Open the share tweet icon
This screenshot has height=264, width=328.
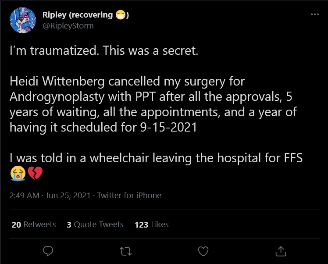click(281, 251)
